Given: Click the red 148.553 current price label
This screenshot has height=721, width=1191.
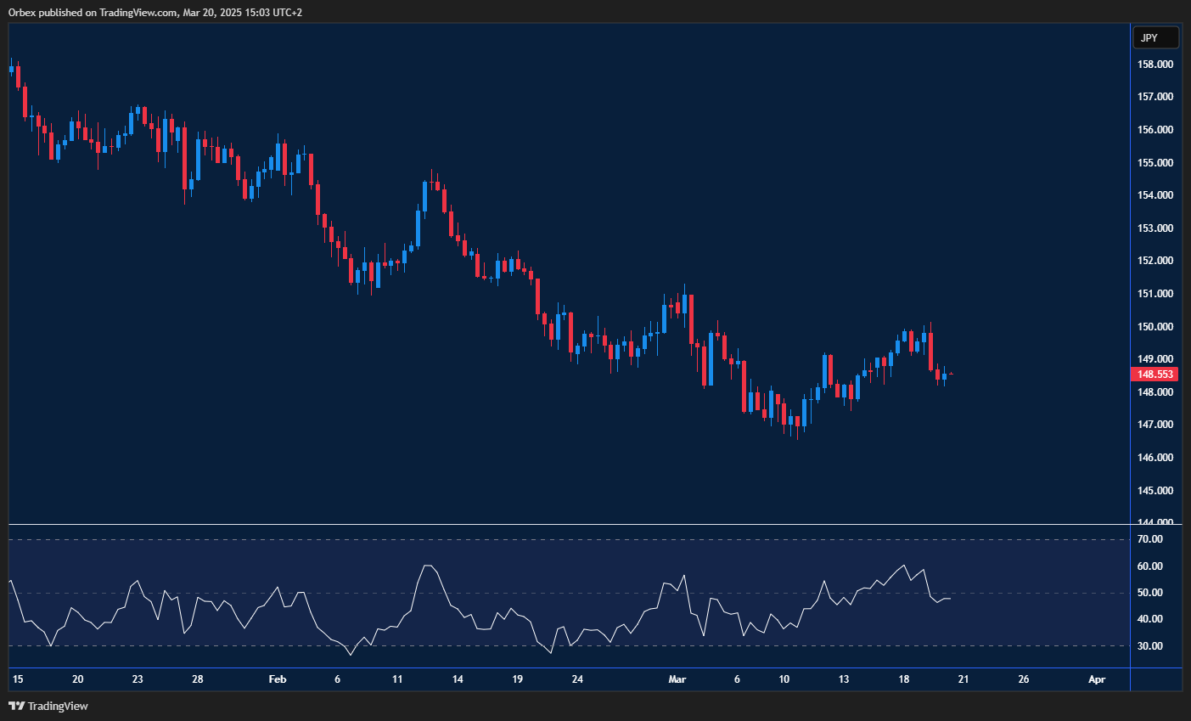Looking at the screenshot, I should coord(1154,374).
